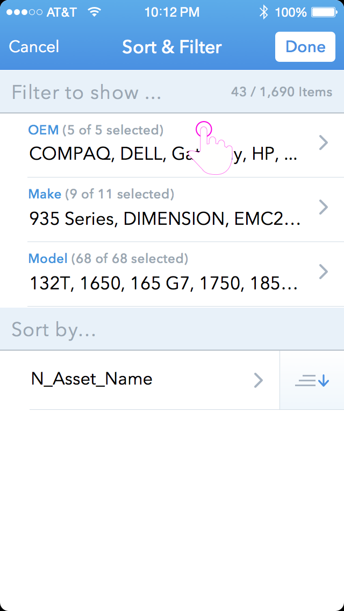Open the N_Asset_Name sort field chevron
The image size is (344, 611).
coord(259,380)
